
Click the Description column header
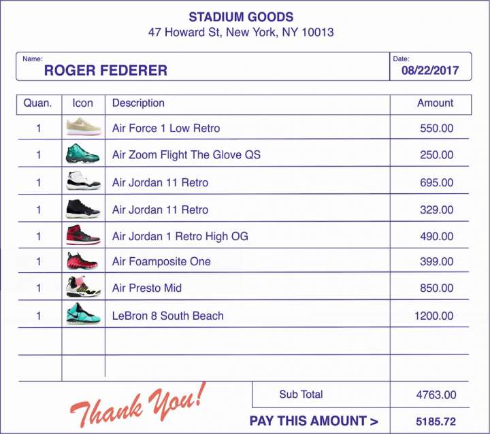(138, 103)
